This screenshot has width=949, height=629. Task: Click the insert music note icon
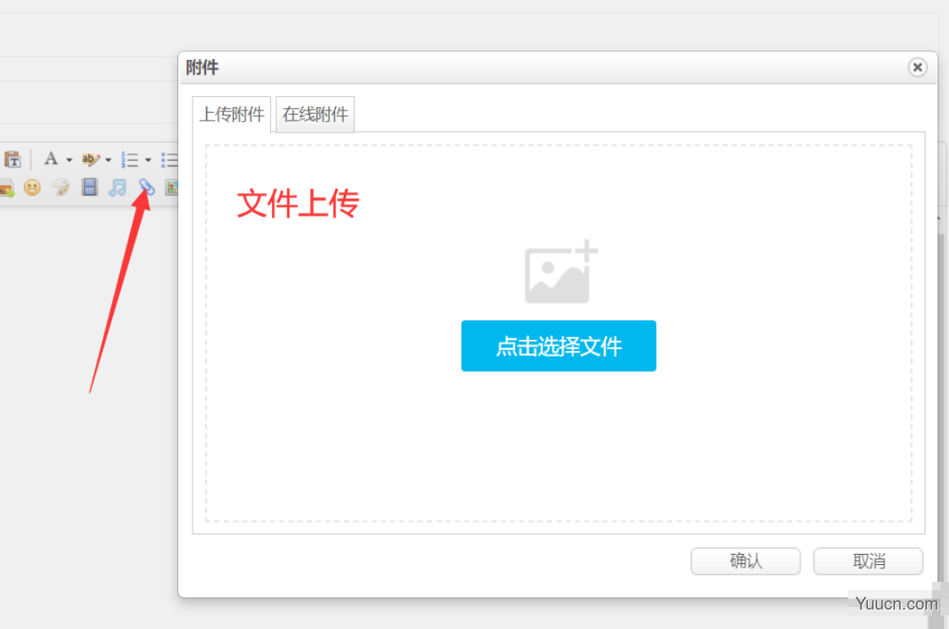[x=117, y=188]
